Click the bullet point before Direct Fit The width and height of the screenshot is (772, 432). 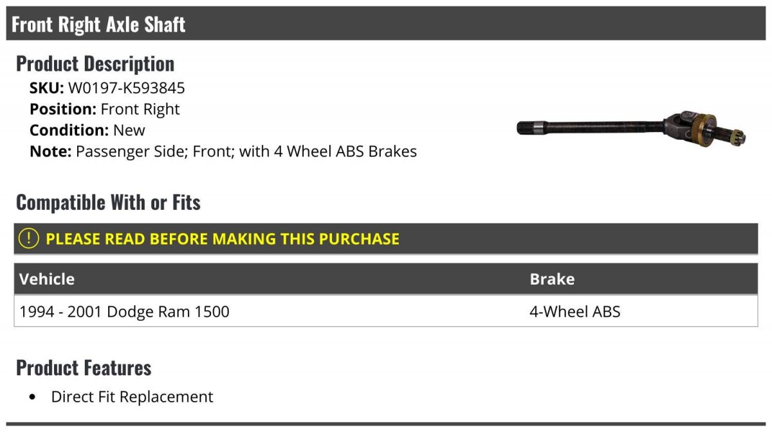(x=33, y=397)
